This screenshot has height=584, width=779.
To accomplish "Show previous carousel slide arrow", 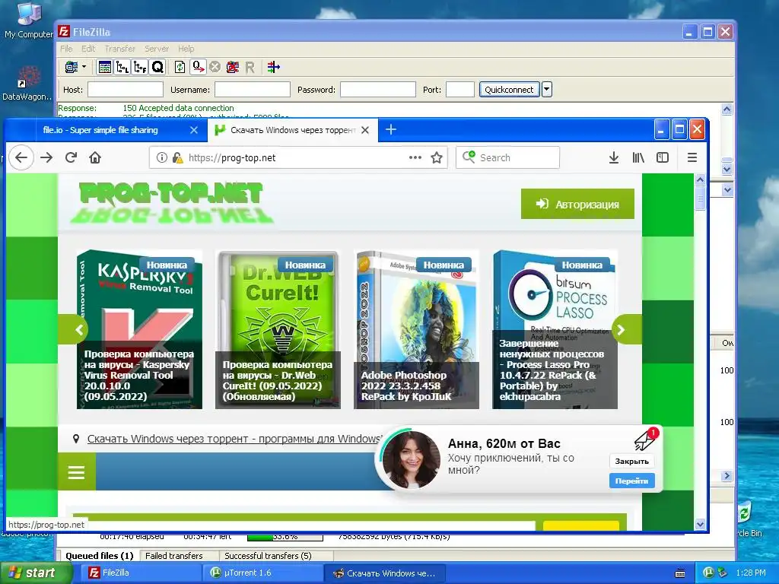I will click(73, 329).
